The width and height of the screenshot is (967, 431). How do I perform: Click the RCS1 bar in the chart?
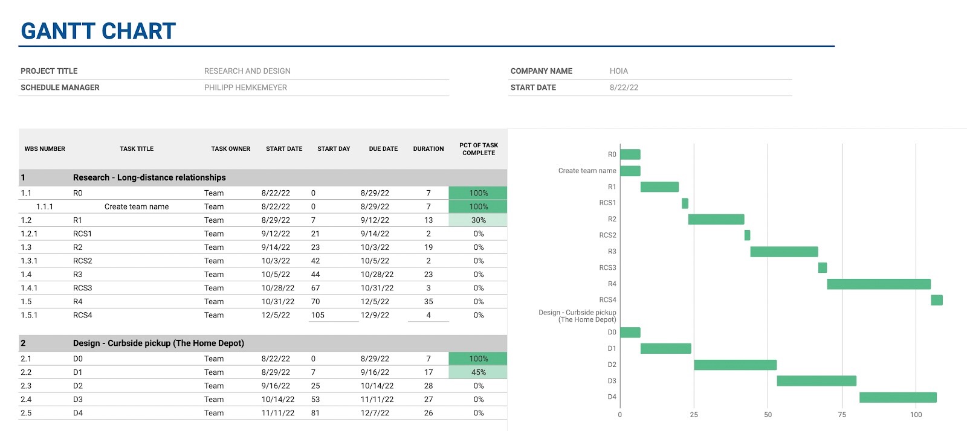(x=685, y=203)
